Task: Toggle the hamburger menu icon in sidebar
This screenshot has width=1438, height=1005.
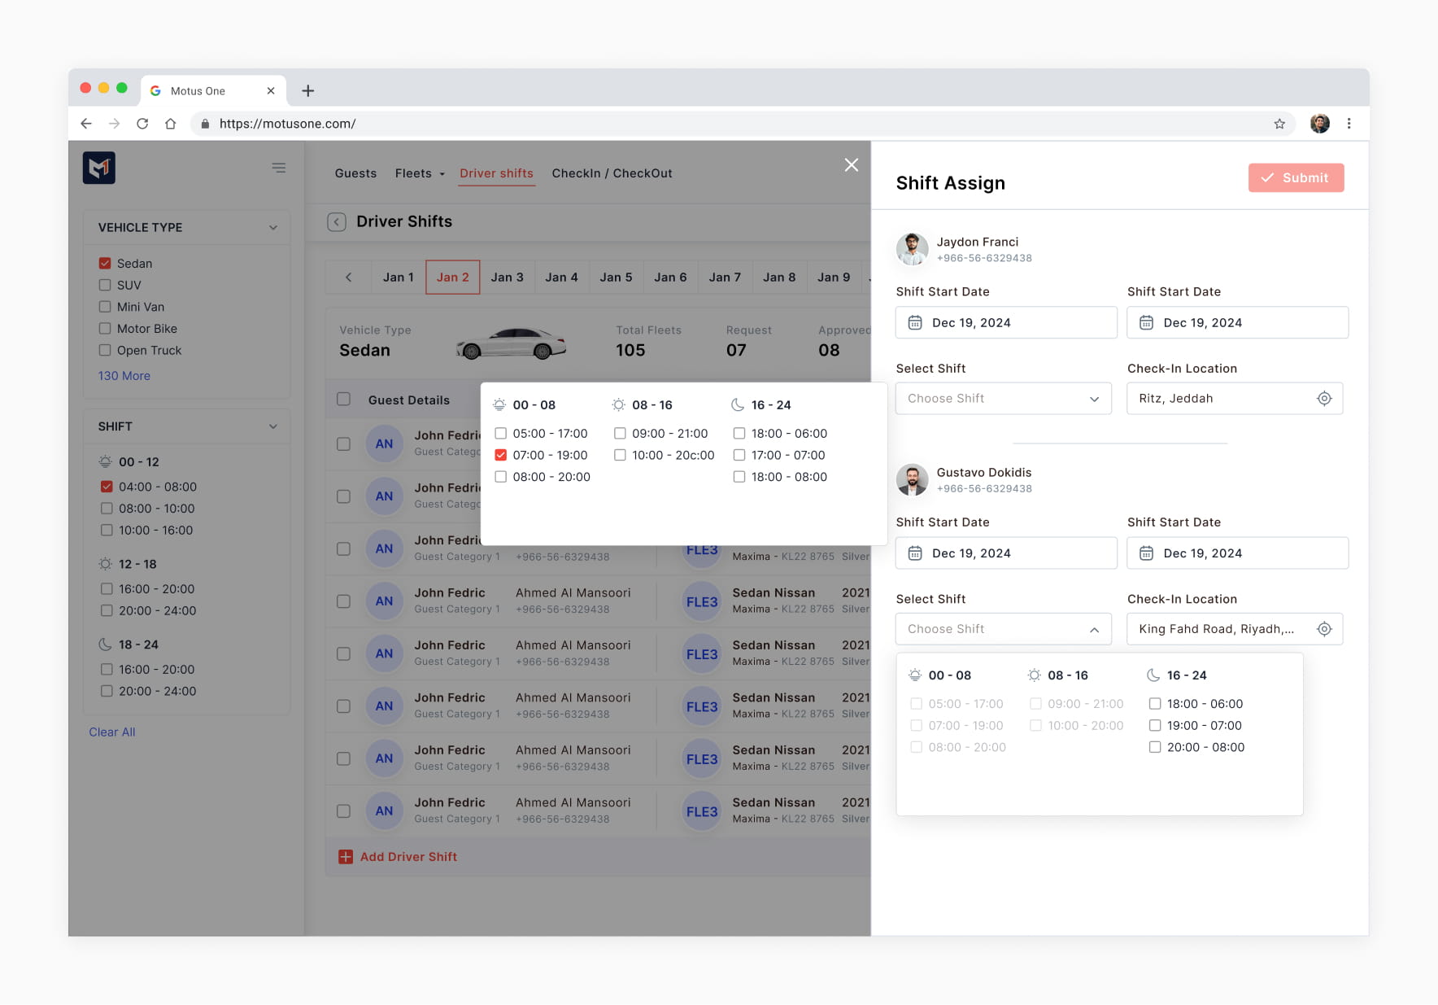Action: point(279,168)
